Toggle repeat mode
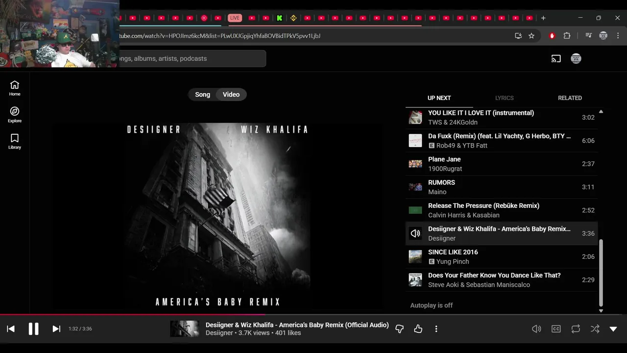 576,329
